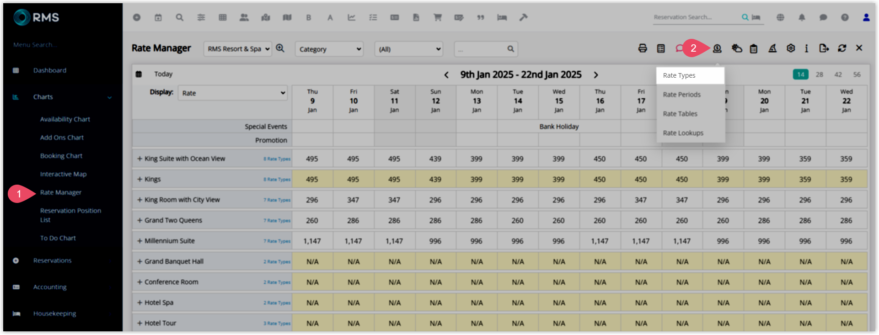Click the 1,147 rate for Millennium Suite on Thu 9
879x335 pixels.
coord(312,241)
